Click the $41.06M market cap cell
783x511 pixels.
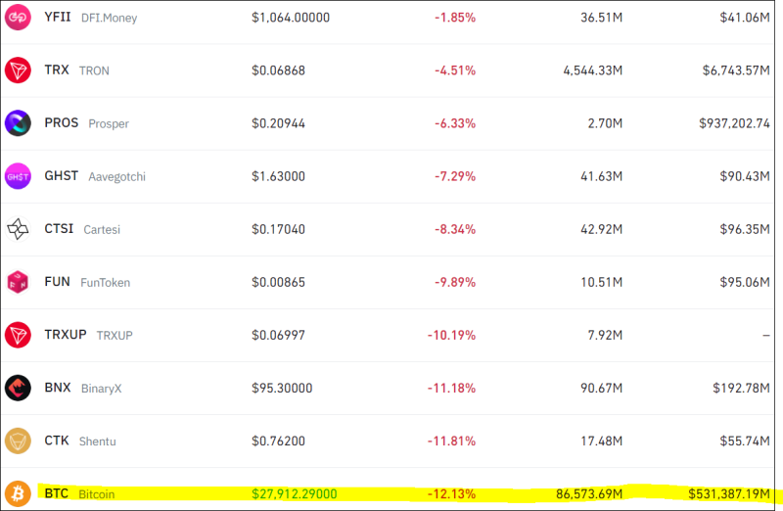[745, 18]
